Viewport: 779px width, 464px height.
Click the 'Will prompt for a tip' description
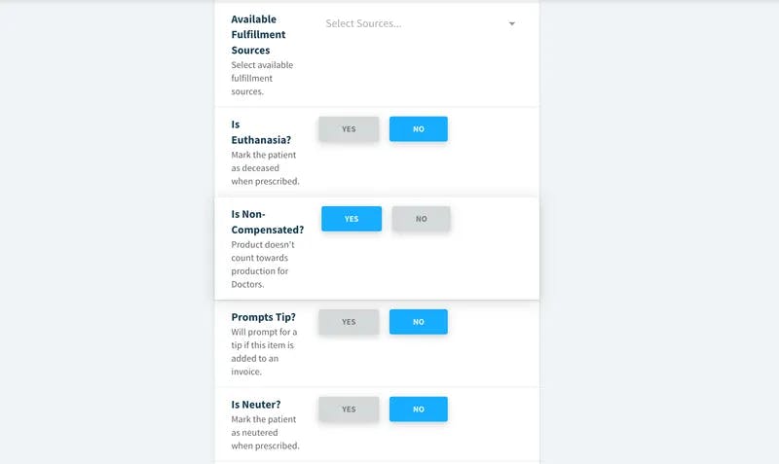click(264, 351)
